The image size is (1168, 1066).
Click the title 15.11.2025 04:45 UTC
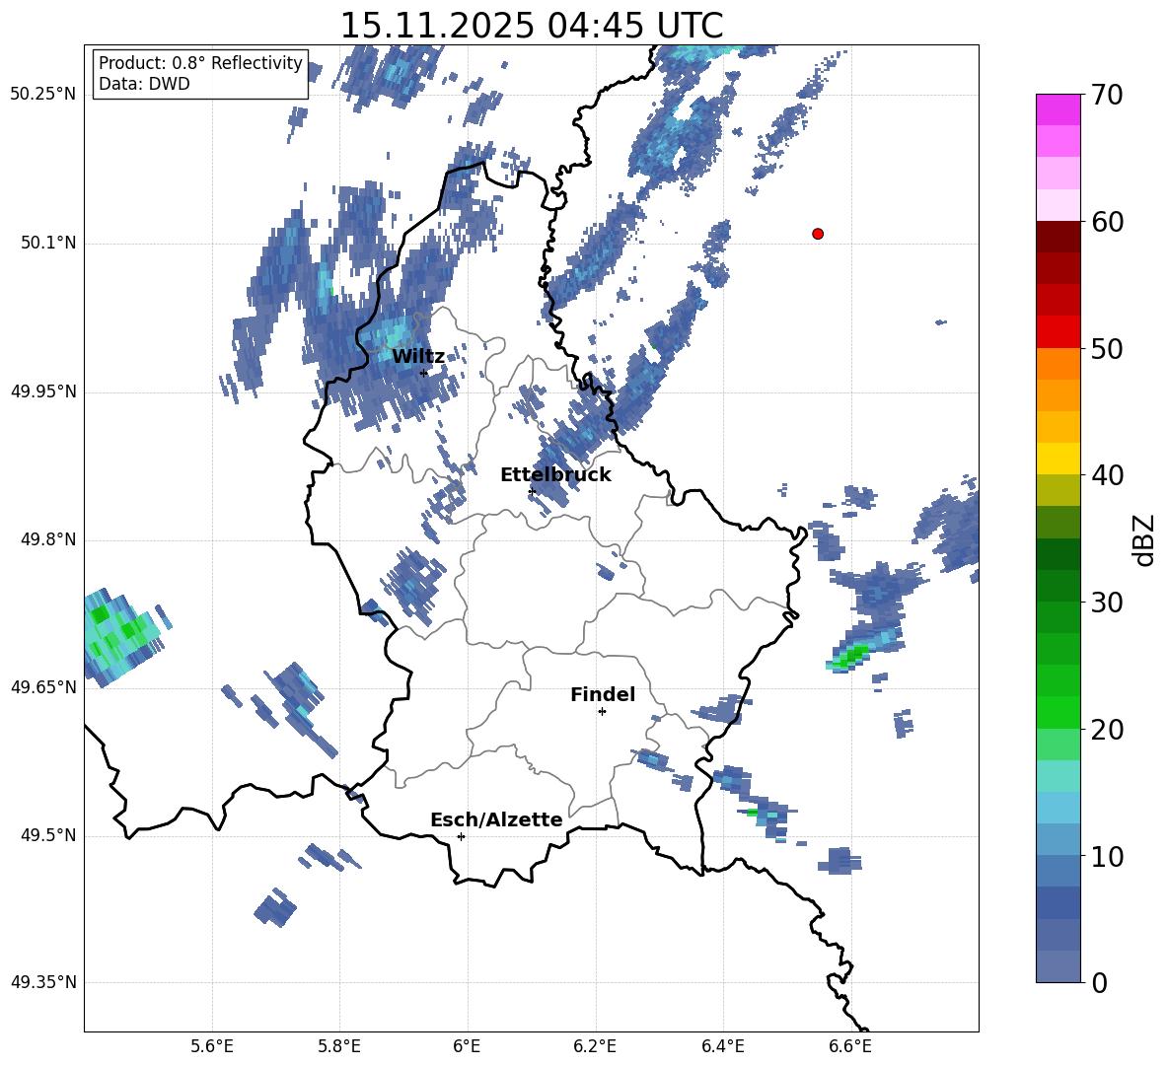point(531,26)
